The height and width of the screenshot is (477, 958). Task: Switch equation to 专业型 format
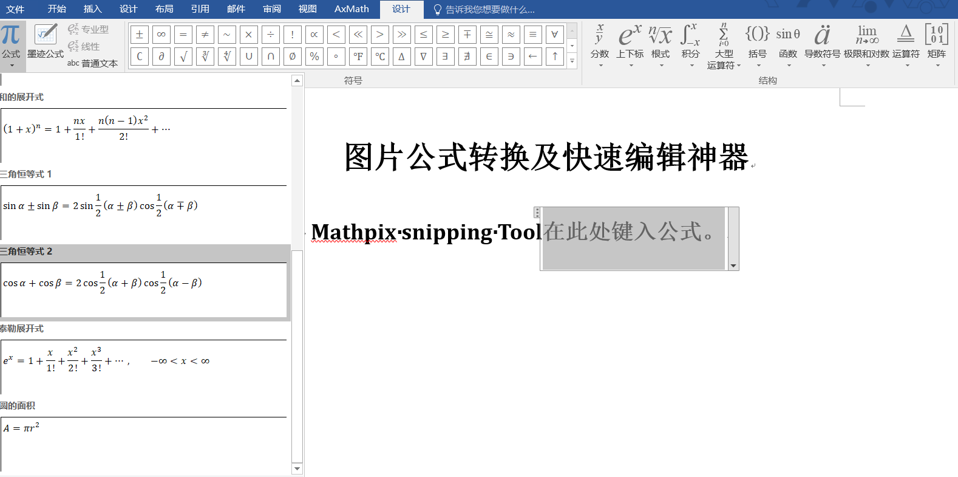click(x=89, y=29)
